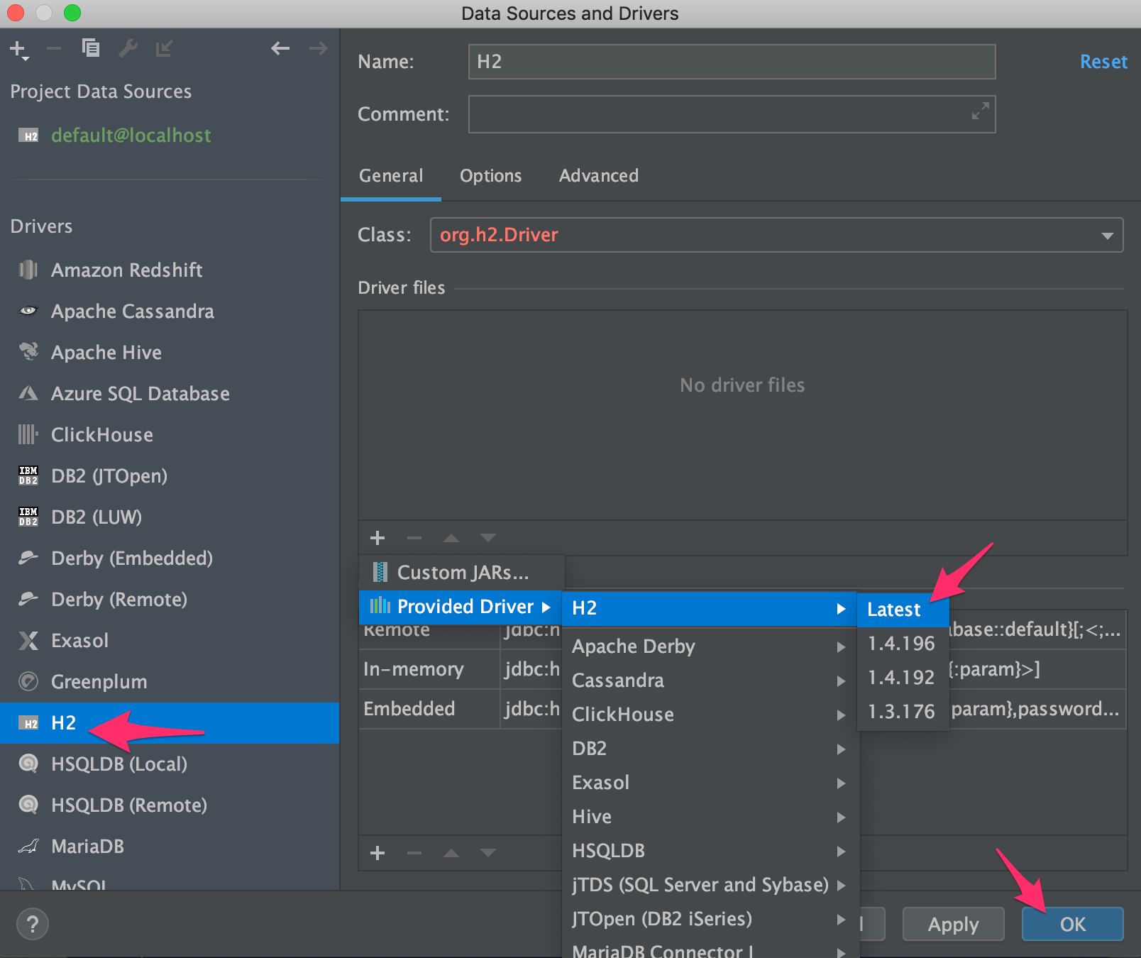Select Derby (Embedded) driver
The width and height of the screenshot is (1141, 958).
(170, 558)
